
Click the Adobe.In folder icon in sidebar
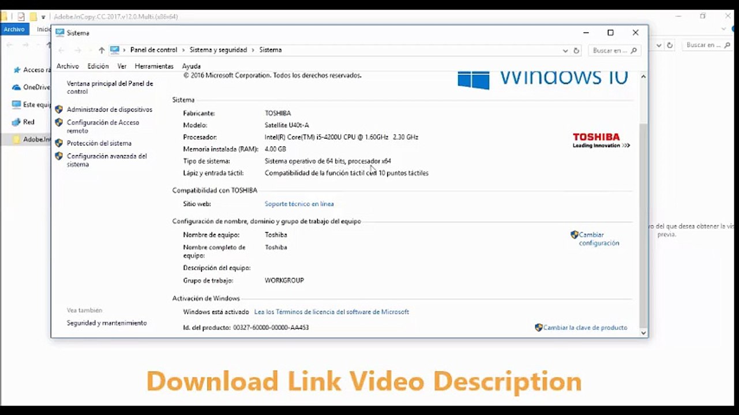pyautogui.click(x=16, y=139)
